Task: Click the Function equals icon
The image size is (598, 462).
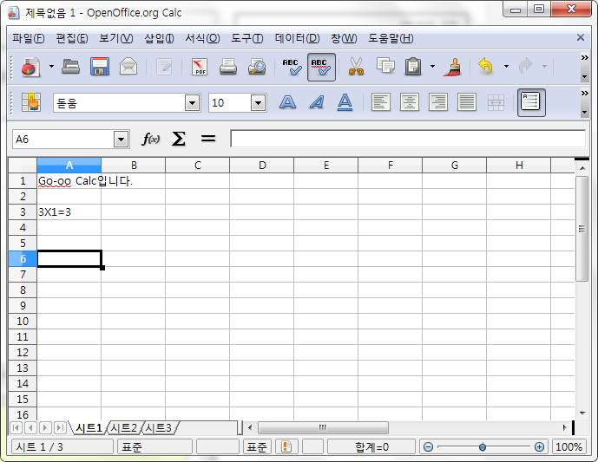Action: [208, 139]
